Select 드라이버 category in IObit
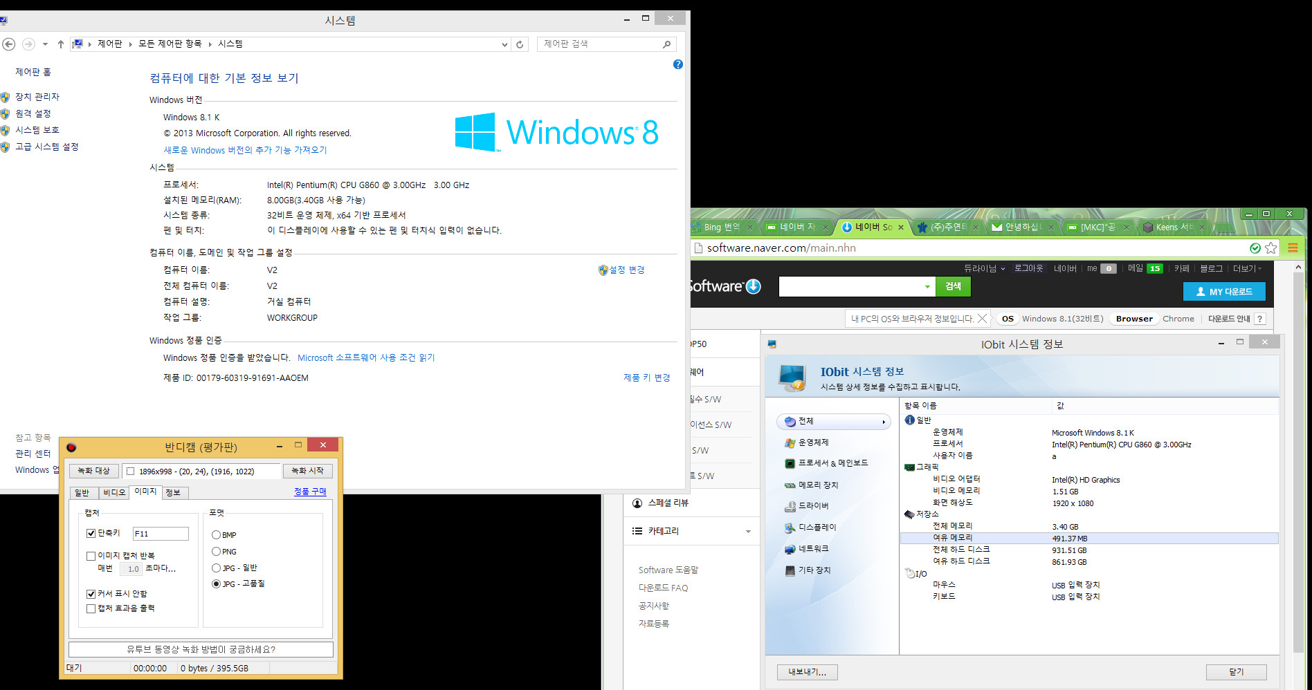1312x690 pixels. [x=806, y=506]
